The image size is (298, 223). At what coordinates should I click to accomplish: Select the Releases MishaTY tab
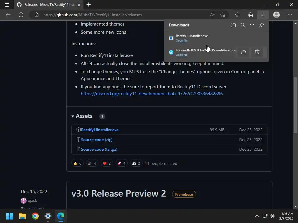[x=48, y=5]
